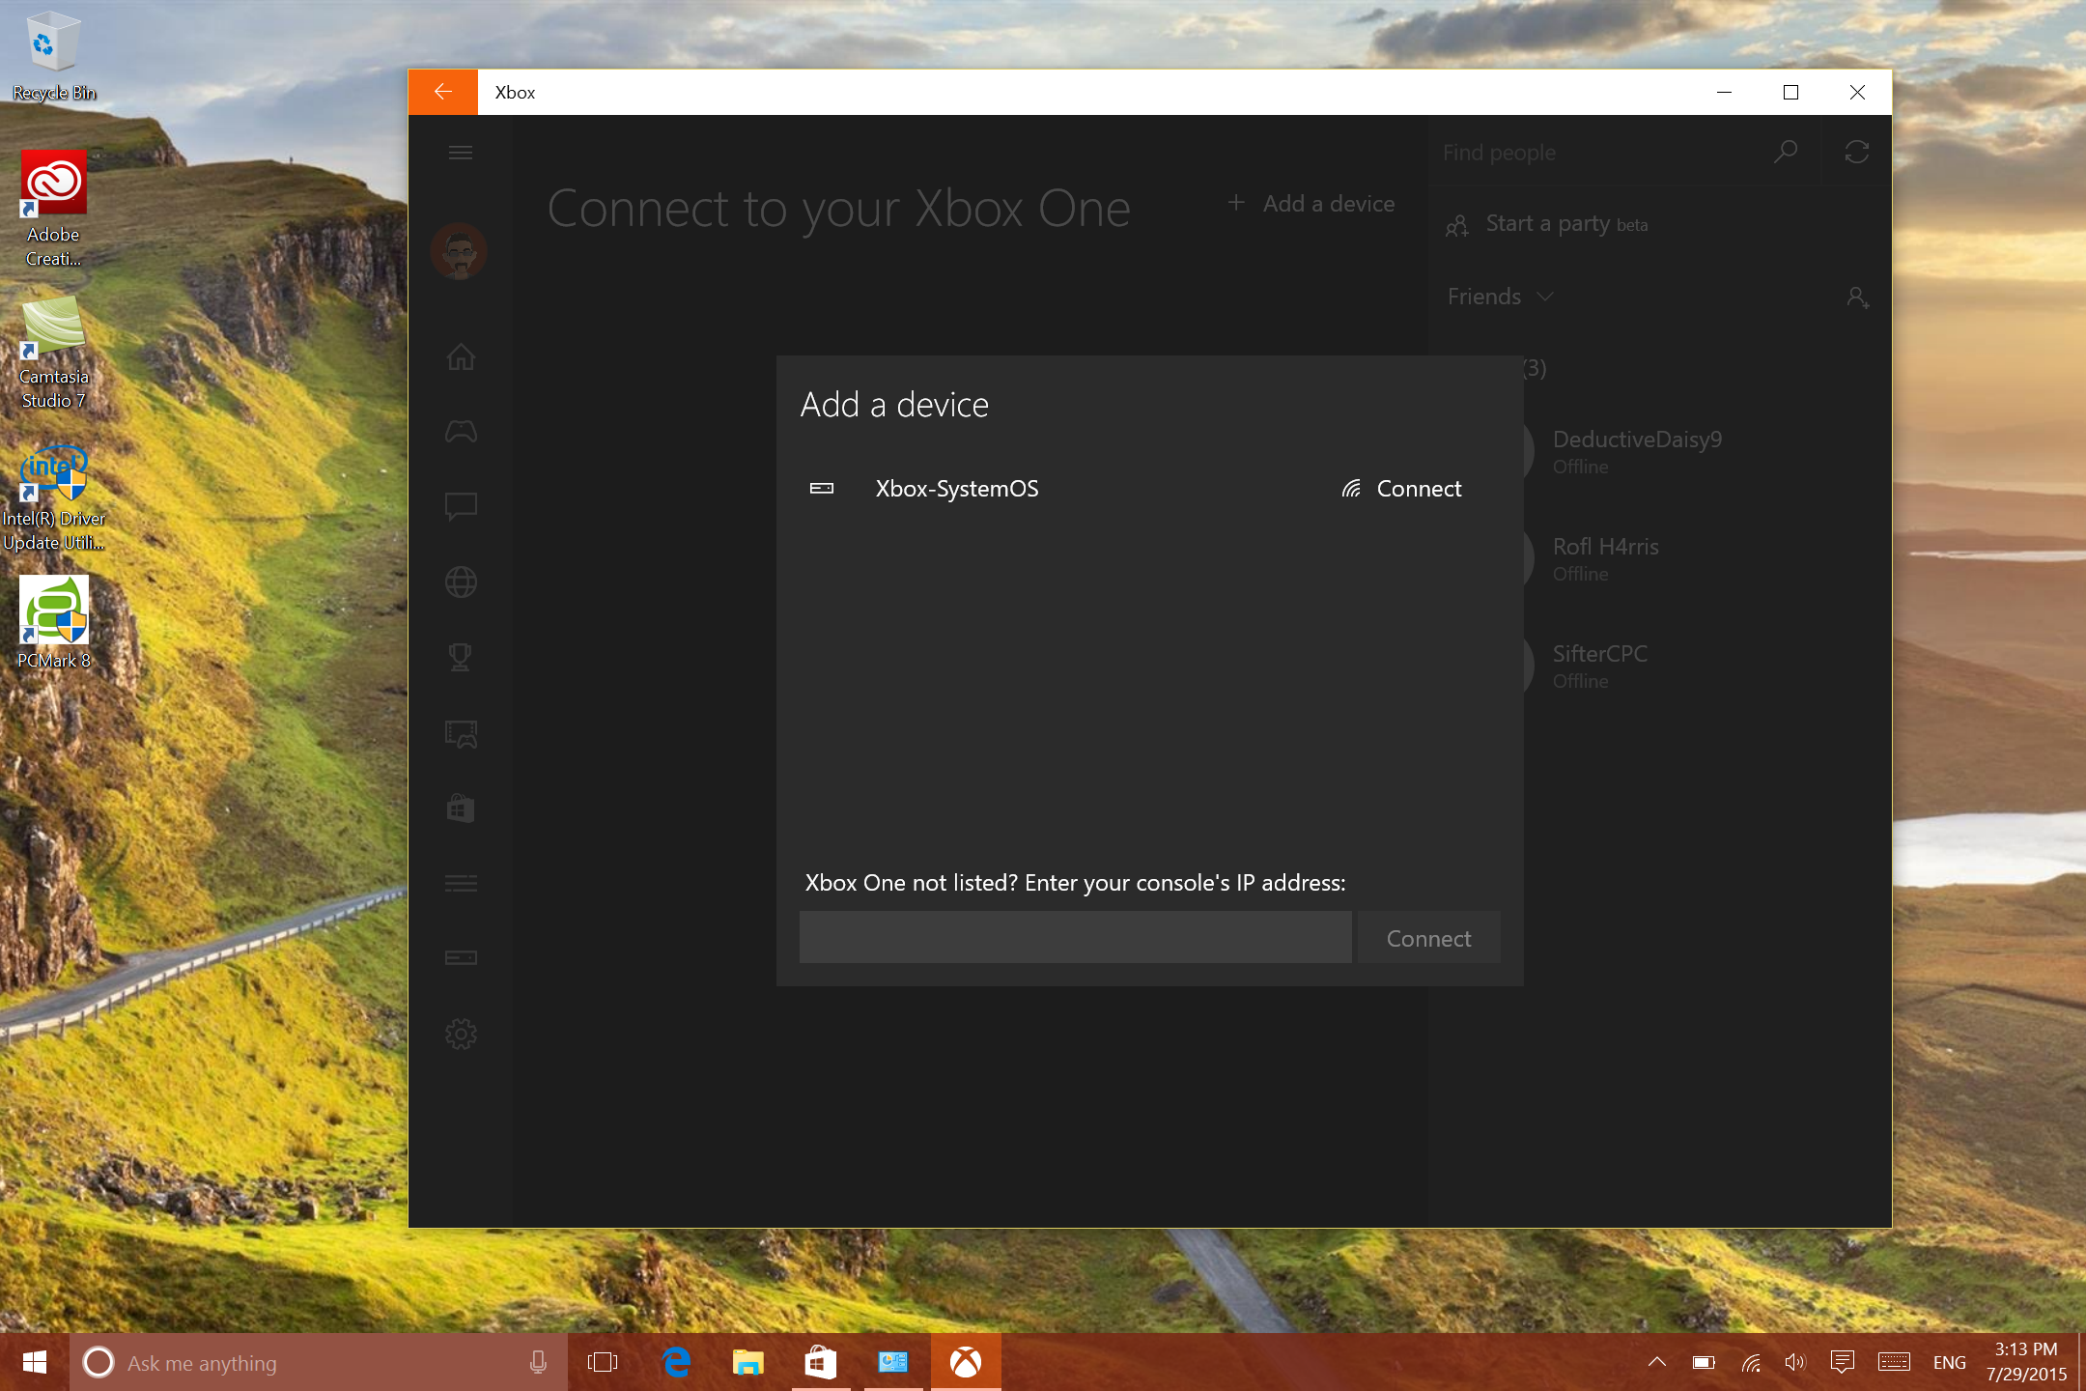
Task: Click the battery tray icon
Action: click(x=1703, y=1362)
